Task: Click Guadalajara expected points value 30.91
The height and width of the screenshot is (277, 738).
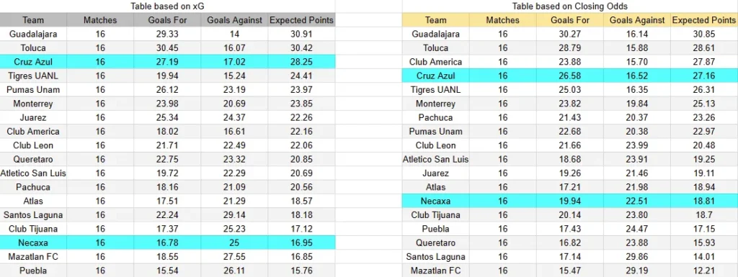Action: pyautogui.click(x=302, y=34)
